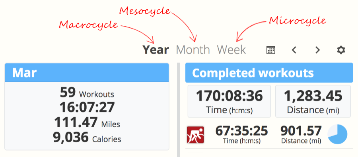
Task: Click the blue distance pie chart
Action: tap(337, 134)
